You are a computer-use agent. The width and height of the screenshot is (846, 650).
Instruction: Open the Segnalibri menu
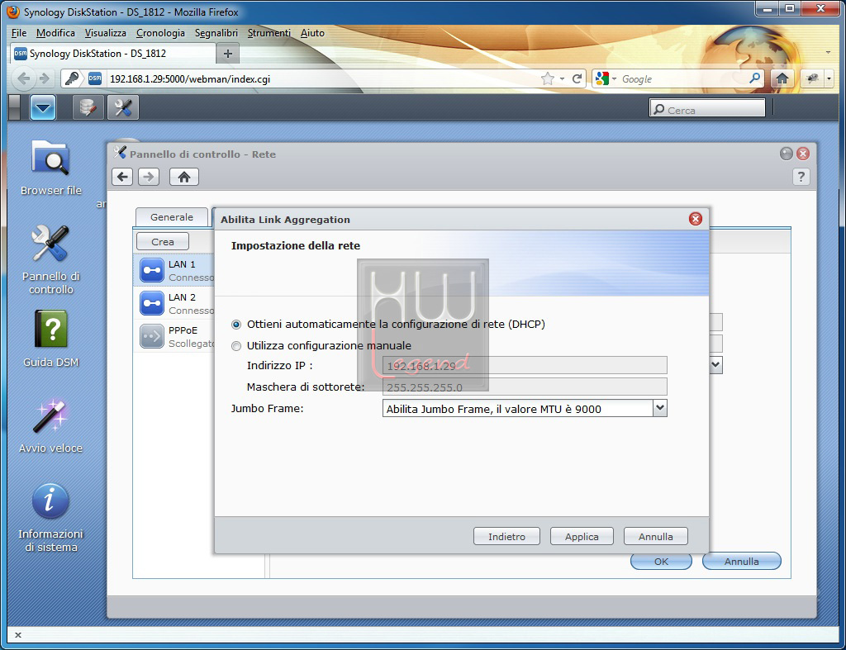click(216, 33)
